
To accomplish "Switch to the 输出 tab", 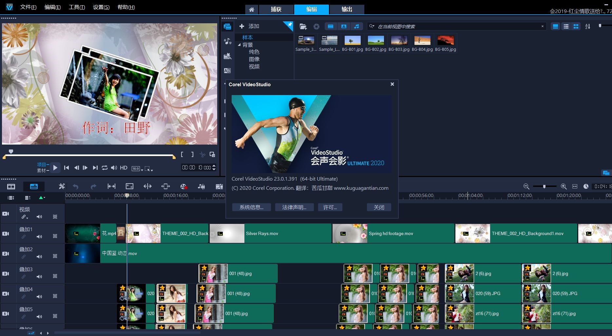I will click(347, 10).
